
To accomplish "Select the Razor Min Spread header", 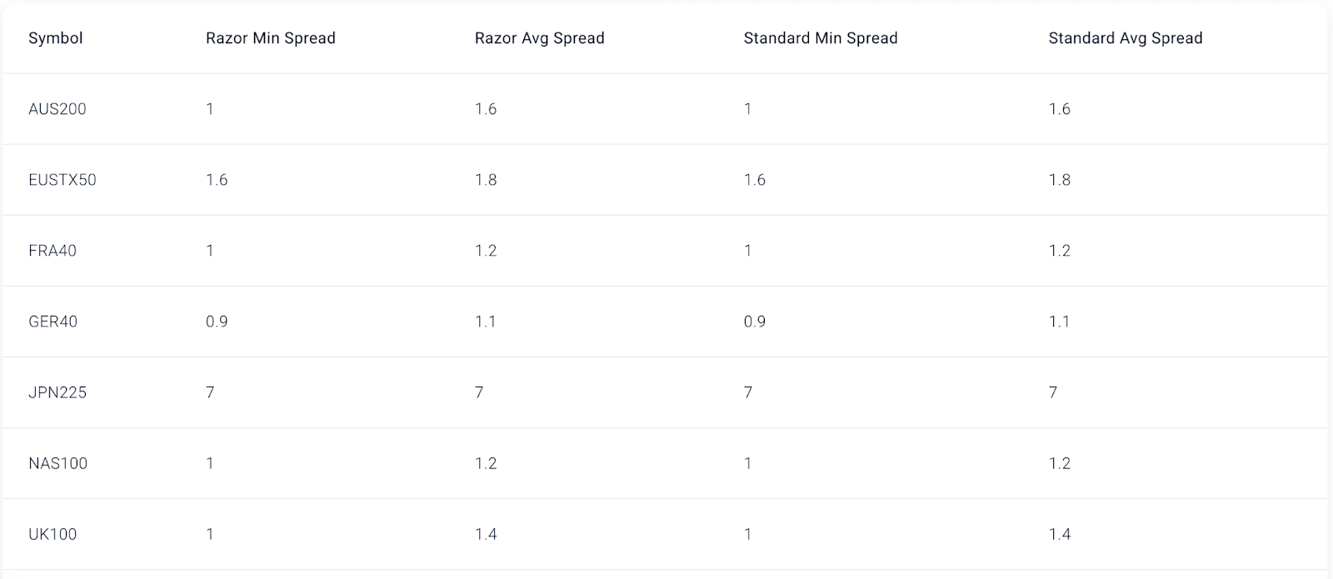I will click(271, 38).
